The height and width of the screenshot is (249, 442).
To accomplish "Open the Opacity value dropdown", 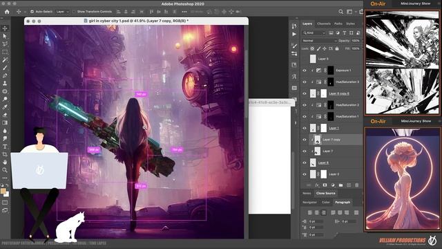I will tap(356, 41).
